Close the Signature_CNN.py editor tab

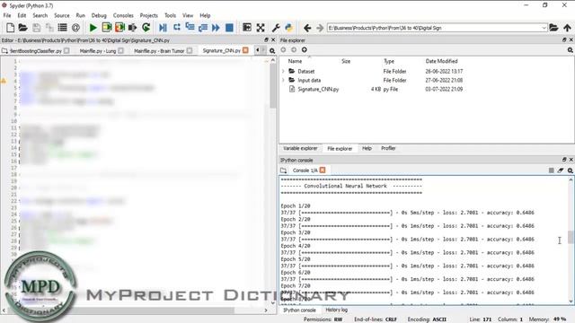[x=245, y=50]
